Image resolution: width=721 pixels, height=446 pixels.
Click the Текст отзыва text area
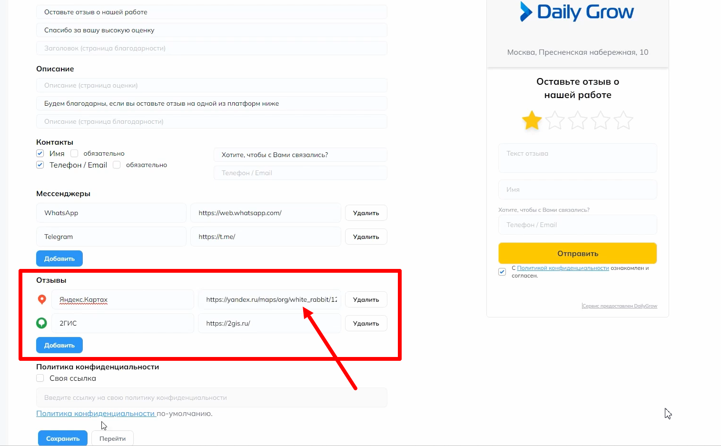tap(577, 158)
